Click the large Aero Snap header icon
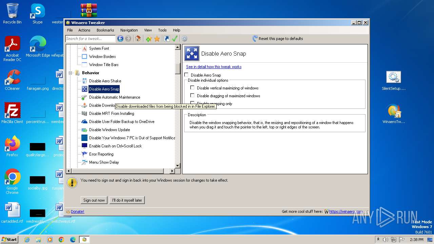 coord(192,54)
